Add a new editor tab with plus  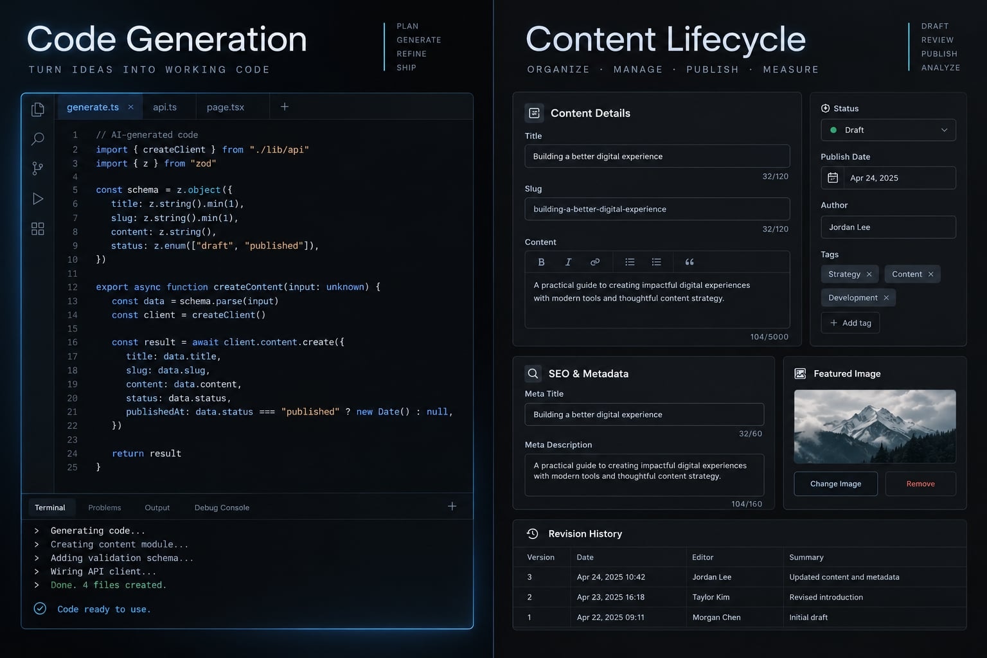point(285,107)
